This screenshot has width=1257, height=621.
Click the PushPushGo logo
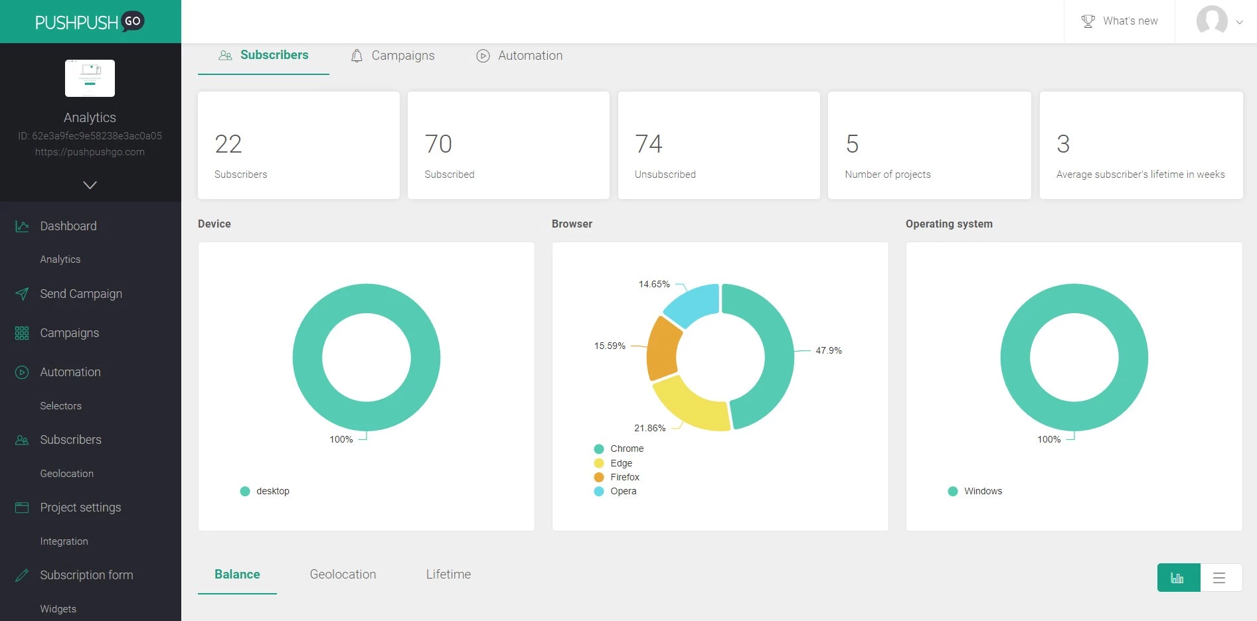(x=90, y=22)
